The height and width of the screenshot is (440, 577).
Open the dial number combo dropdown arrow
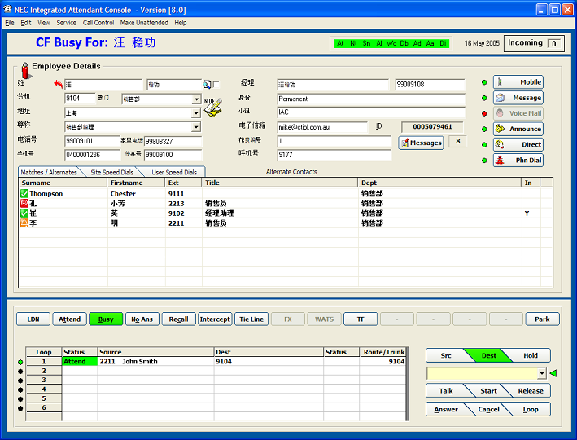point(542,373)
